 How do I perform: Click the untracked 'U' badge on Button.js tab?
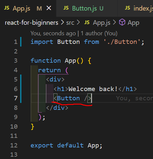pyautogui.click(x=101, y=9)
